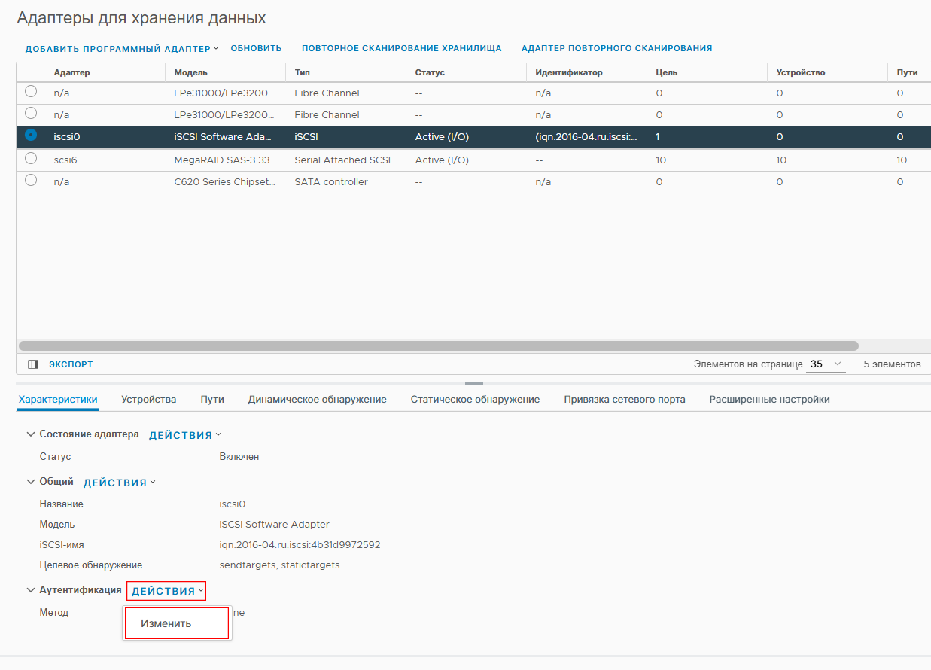
Task: Click the ЭКСПОРТ link
Action: pyautogui.click(x=71, y=364)
